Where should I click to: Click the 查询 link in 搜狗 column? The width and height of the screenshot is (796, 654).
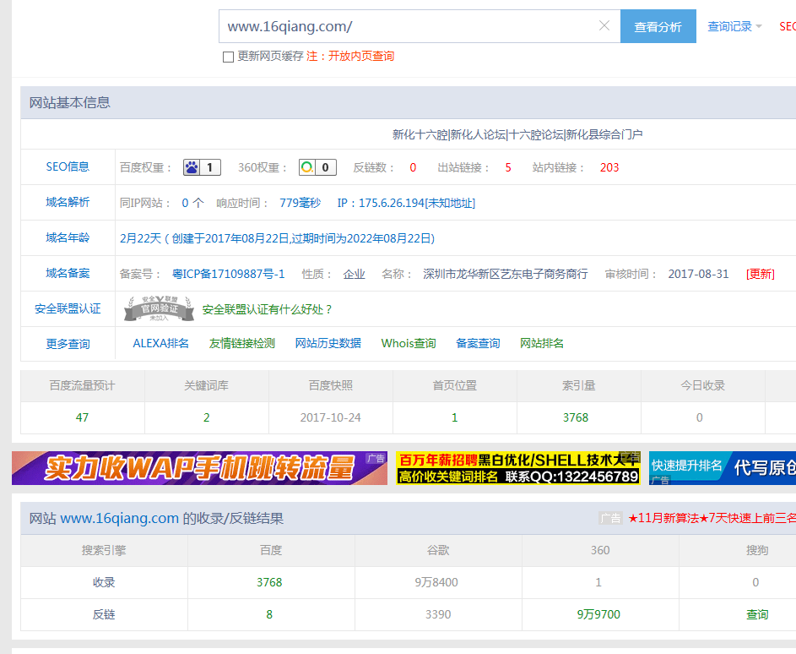pos(757,614)
